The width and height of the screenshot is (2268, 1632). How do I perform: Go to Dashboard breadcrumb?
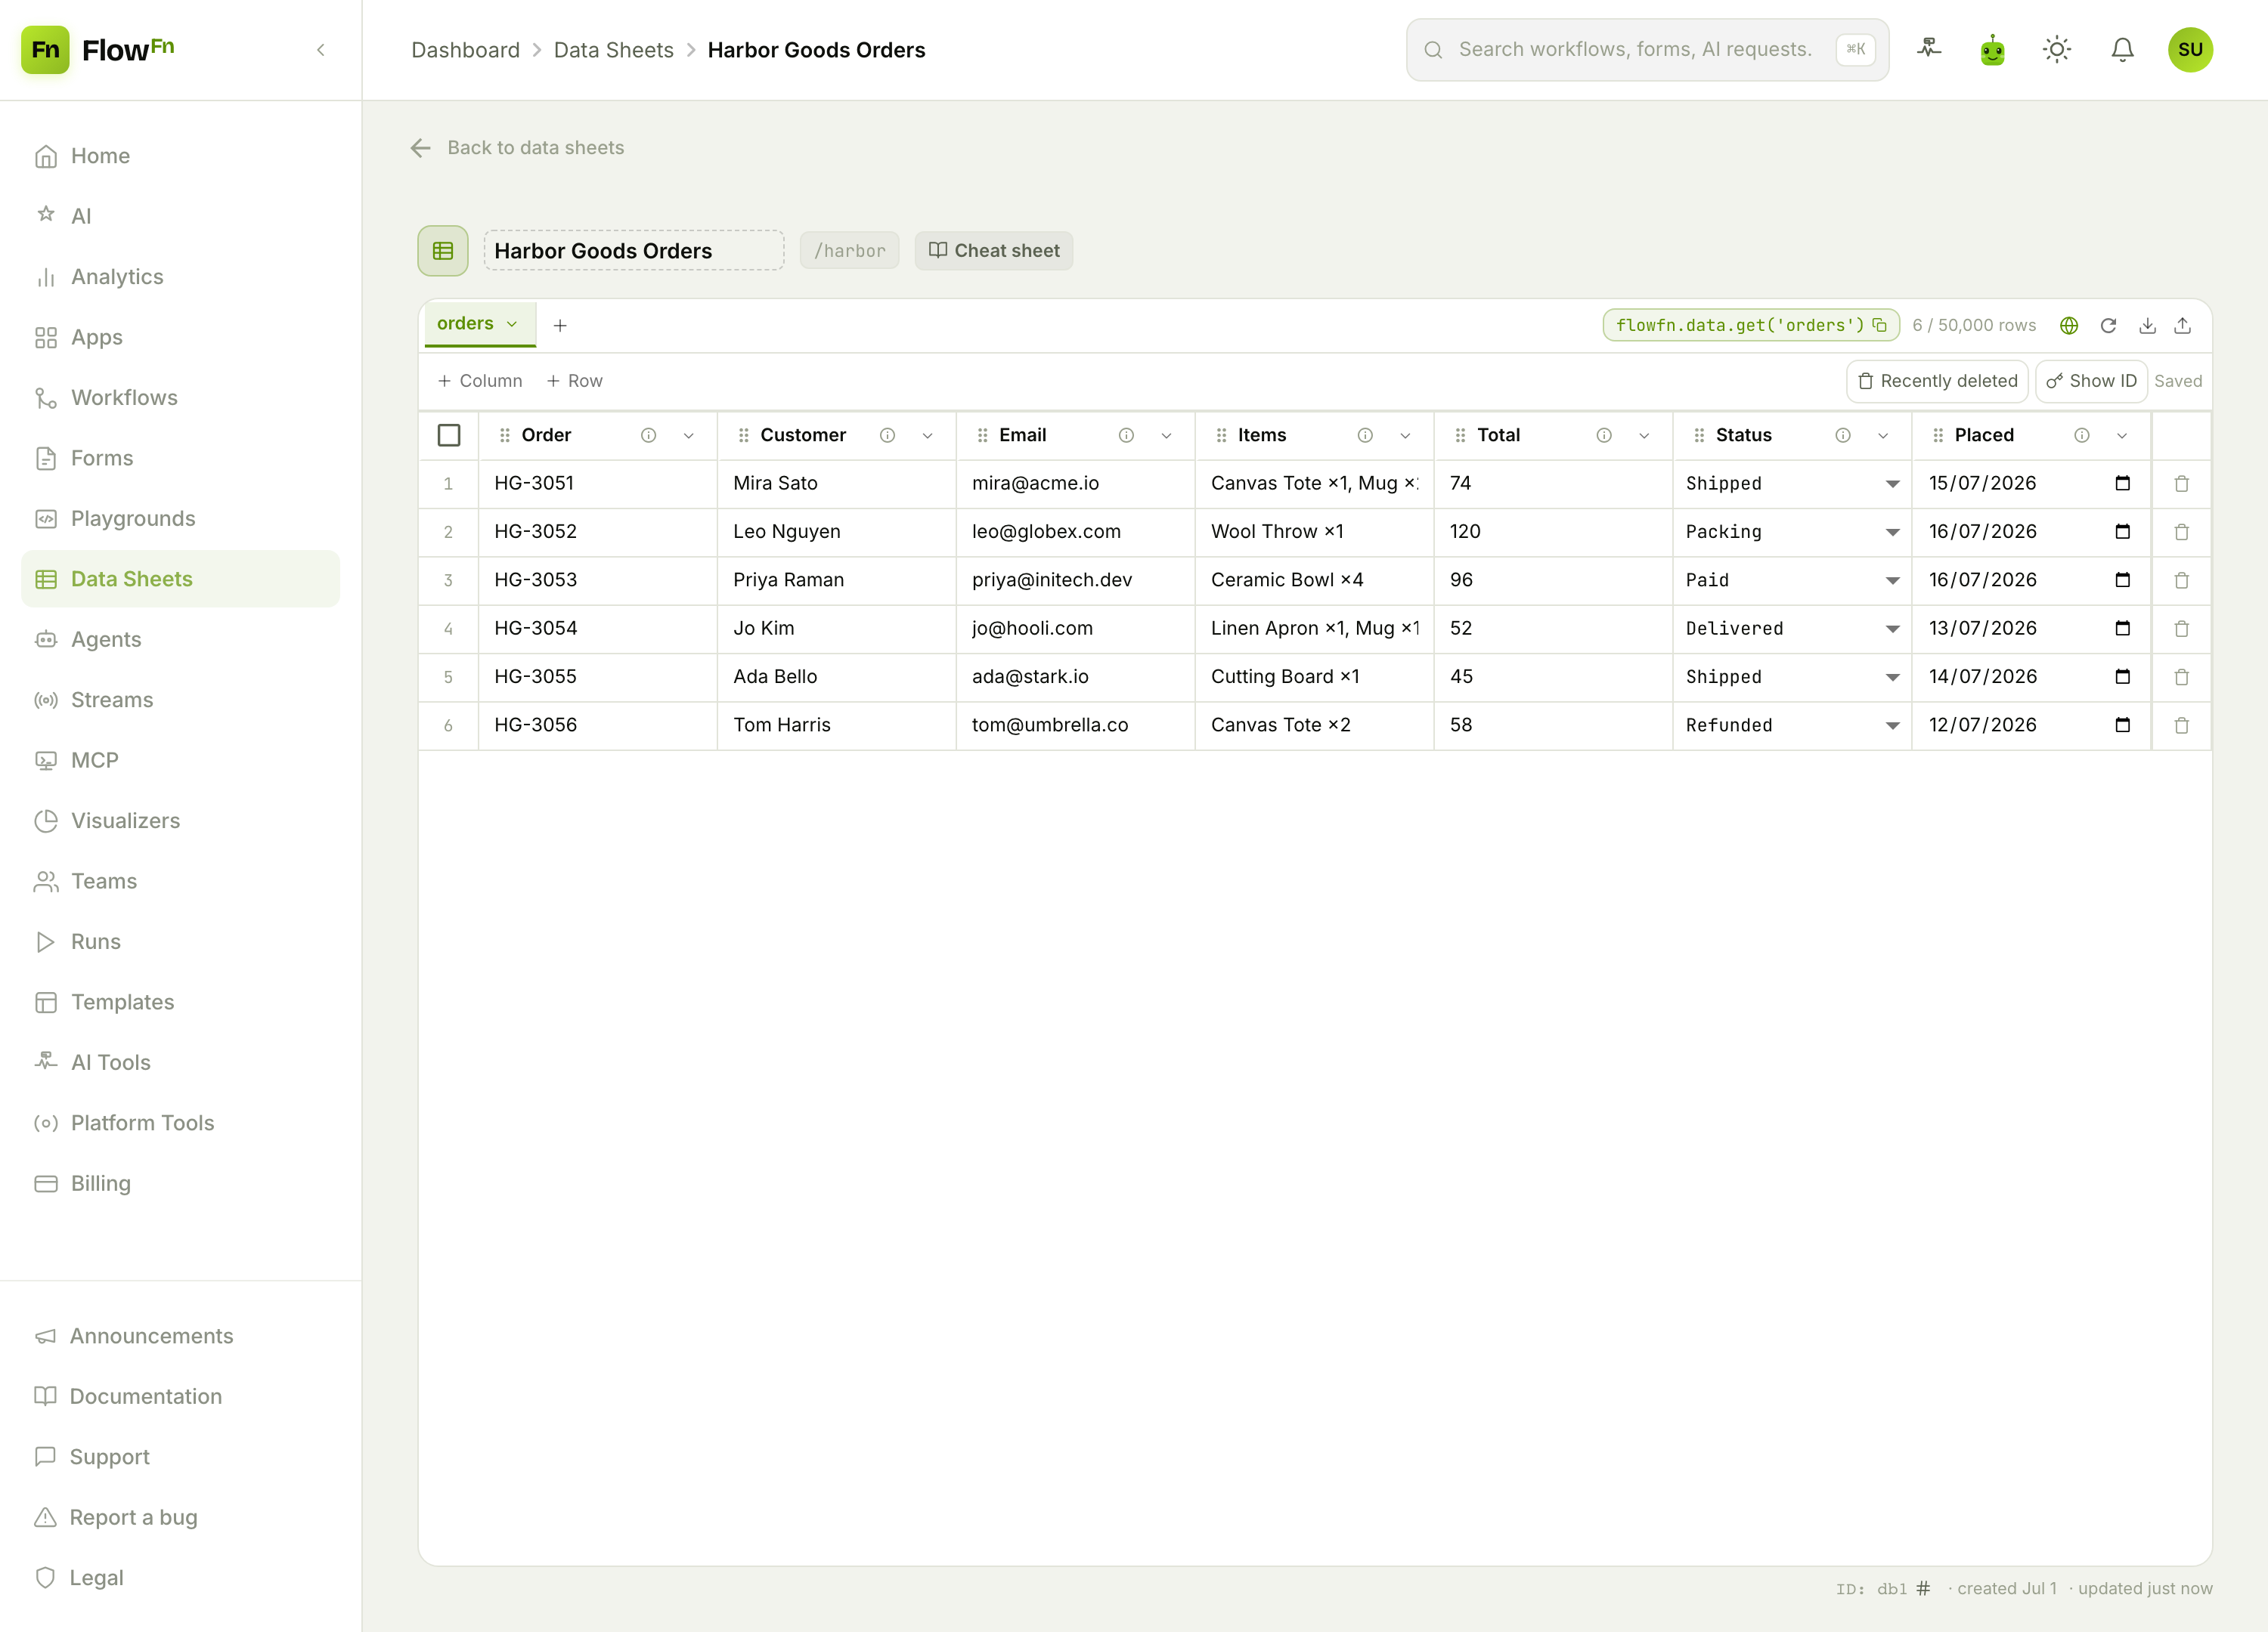point(465,50)
